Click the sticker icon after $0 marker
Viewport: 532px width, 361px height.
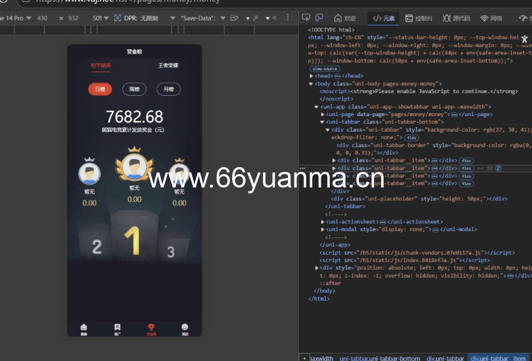pyautogui.click(x=498, y=168)
